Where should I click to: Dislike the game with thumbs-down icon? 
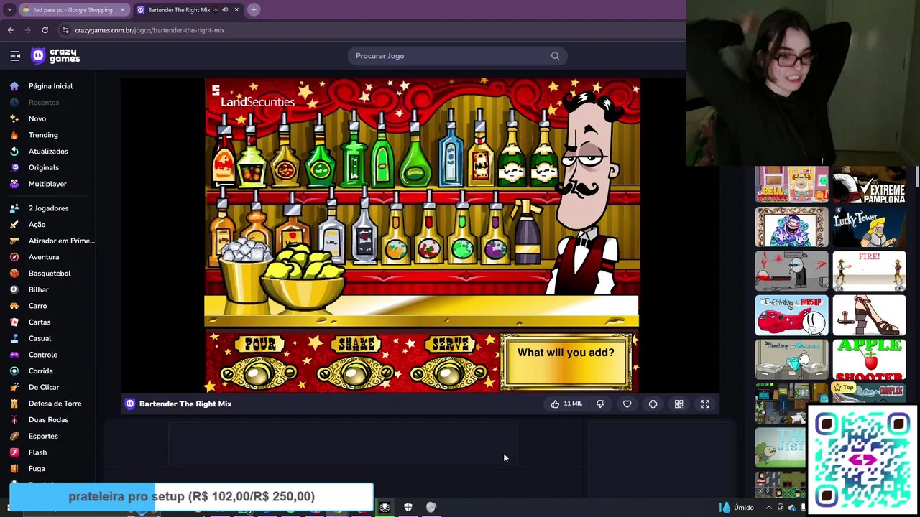pos(600,404)
